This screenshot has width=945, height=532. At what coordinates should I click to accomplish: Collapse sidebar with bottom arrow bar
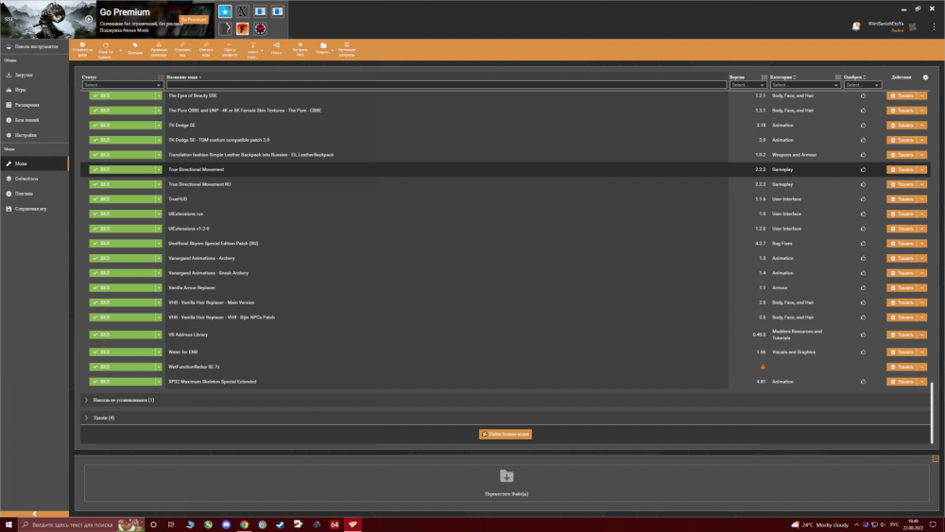click(x=34, y=514)
